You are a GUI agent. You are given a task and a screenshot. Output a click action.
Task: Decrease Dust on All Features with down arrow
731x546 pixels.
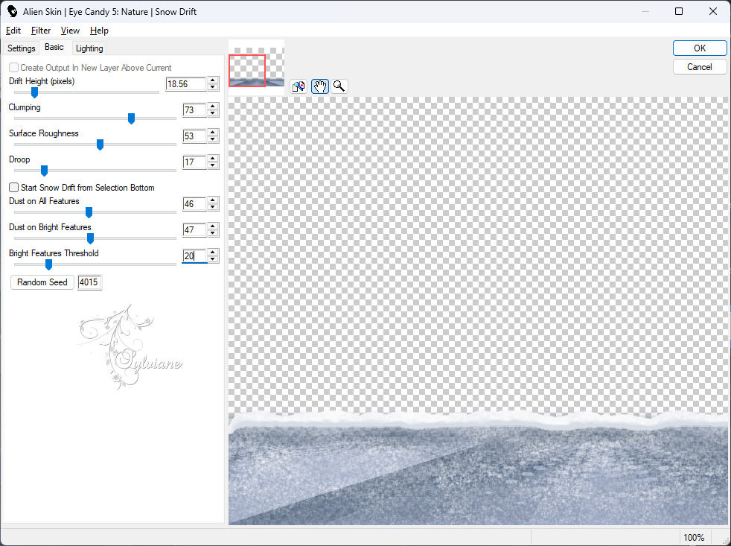pos(213,207)
